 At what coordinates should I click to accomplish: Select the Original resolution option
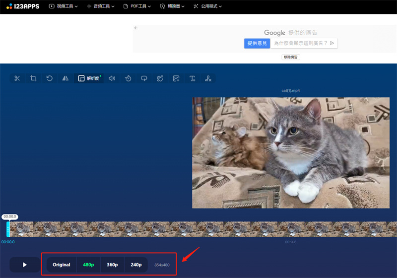pyautogui.click(x=62, y=265)
